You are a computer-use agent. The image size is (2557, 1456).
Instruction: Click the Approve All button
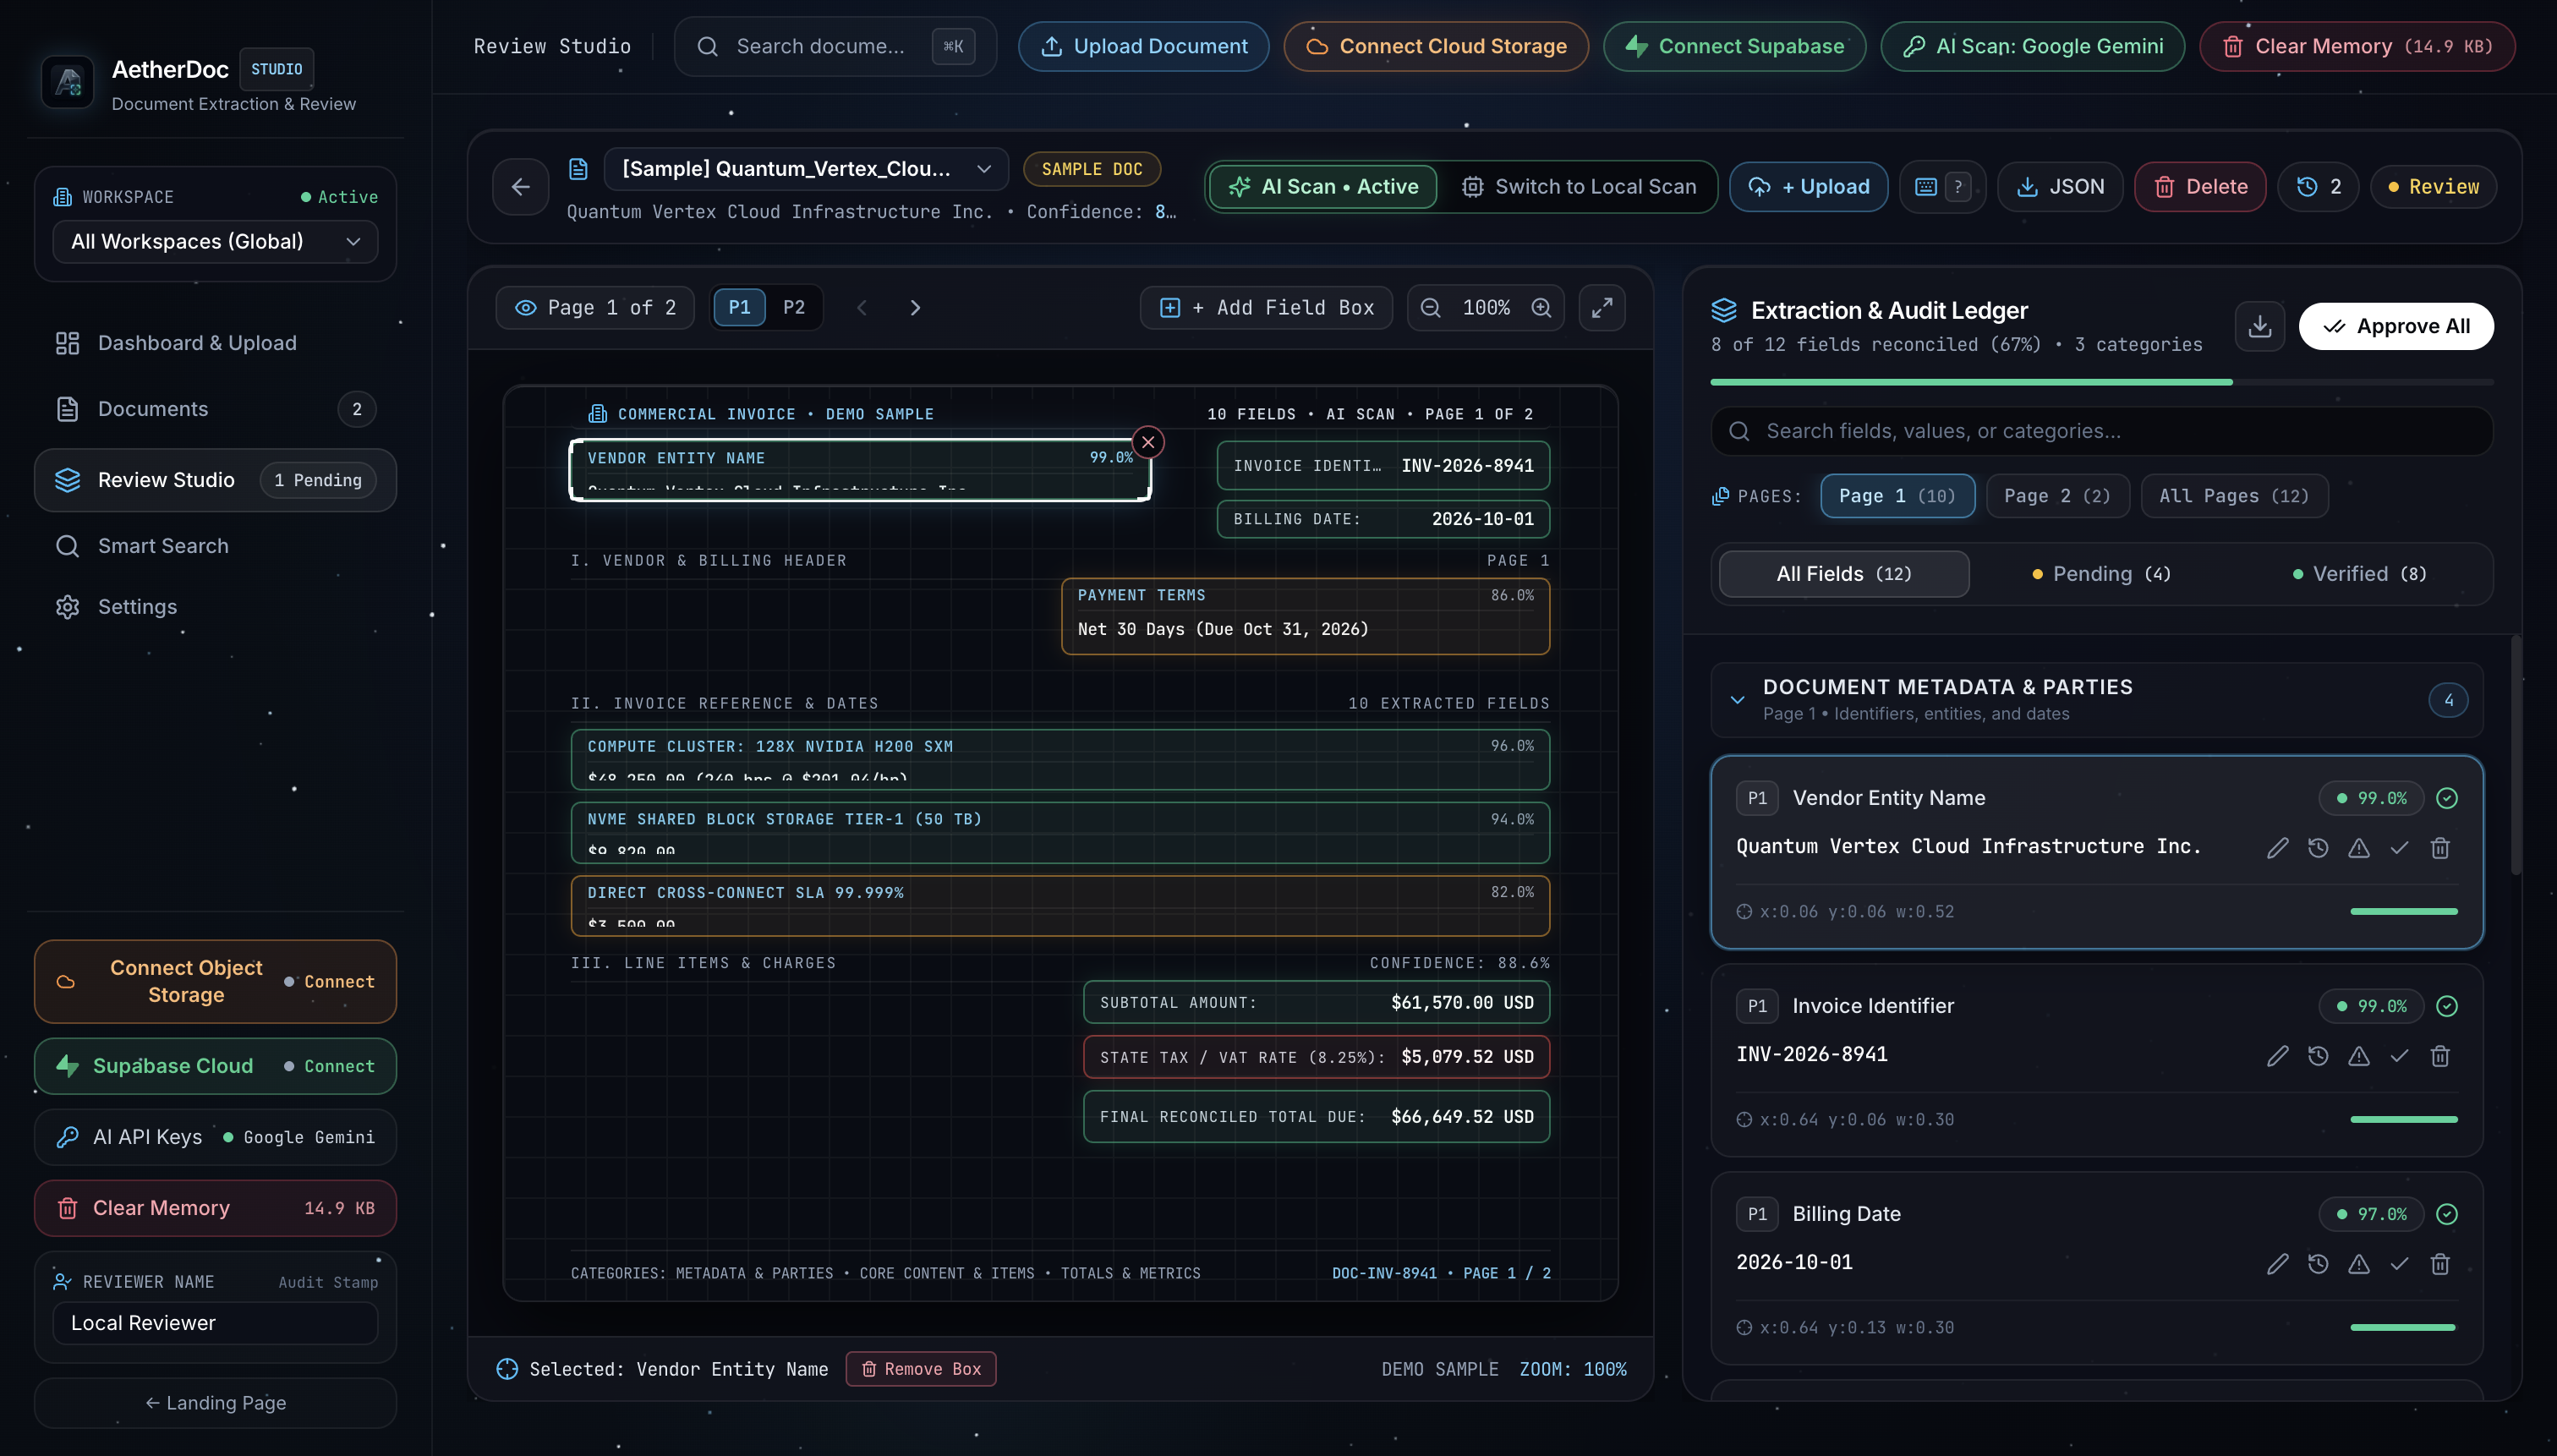[x=2395, y=327]
